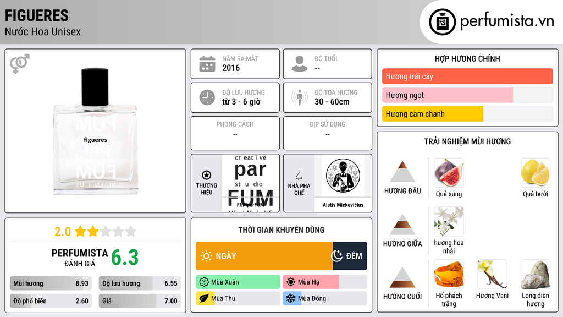Screen dimensions: 563x317
Task: Click the Giá 7.00 score bar
Action: coord(140,301)
